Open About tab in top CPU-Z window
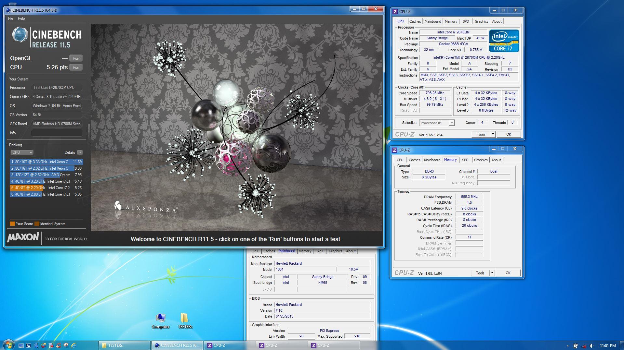Image resolution: width=624 pixels, height=350 pixels. 497,21
